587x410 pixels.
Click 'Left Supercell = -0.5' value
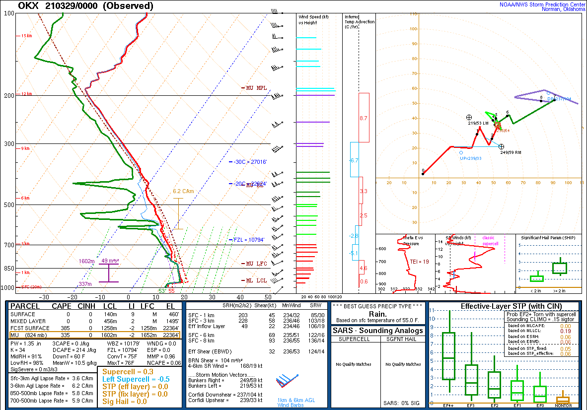[136, 379]
